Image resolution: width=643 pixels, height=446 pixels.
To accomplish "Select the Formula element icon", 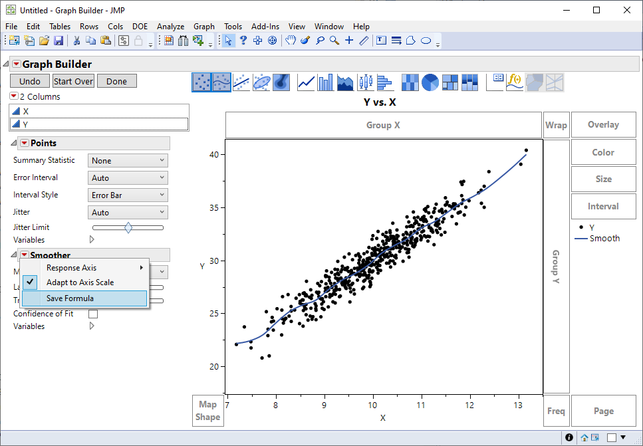I will coord(513,82).
